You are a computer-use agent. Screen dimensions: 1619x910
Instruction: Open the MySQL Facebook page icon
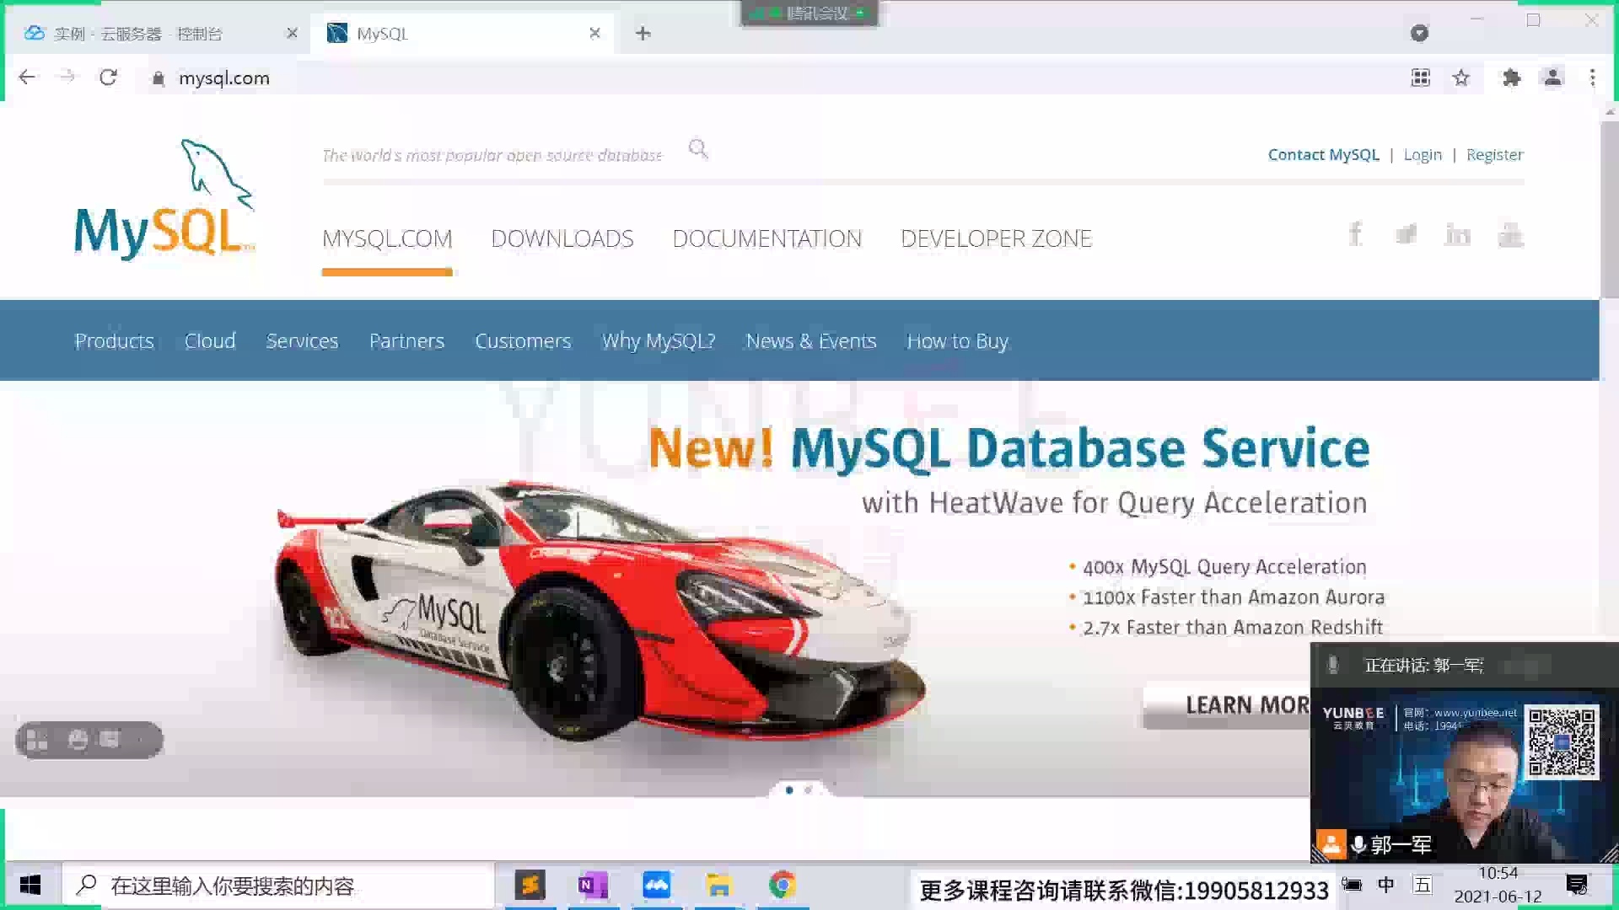coord(1355,234)
